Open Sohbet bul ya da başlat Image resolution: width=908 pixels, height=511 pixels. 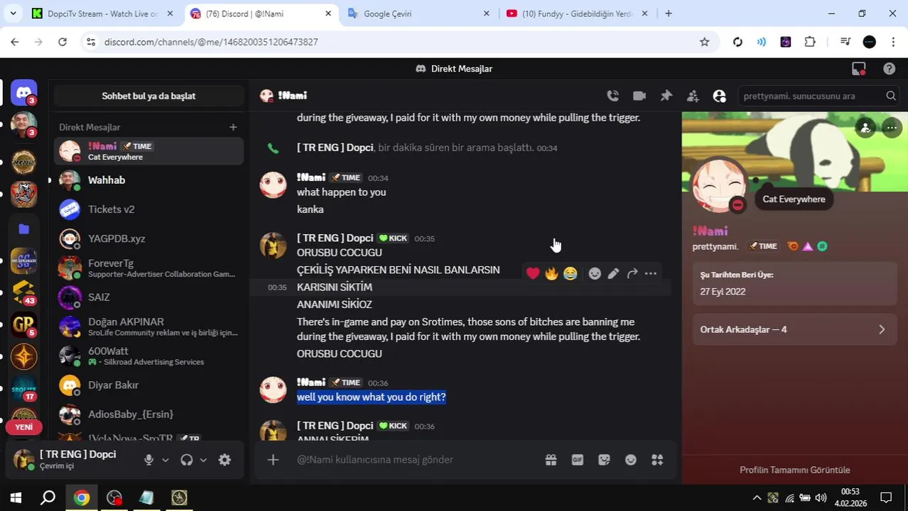coord(148,96)
